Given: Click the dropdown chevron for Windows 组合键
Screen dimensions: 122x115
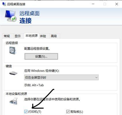Looking at the screenshot, I should [96, 77].
